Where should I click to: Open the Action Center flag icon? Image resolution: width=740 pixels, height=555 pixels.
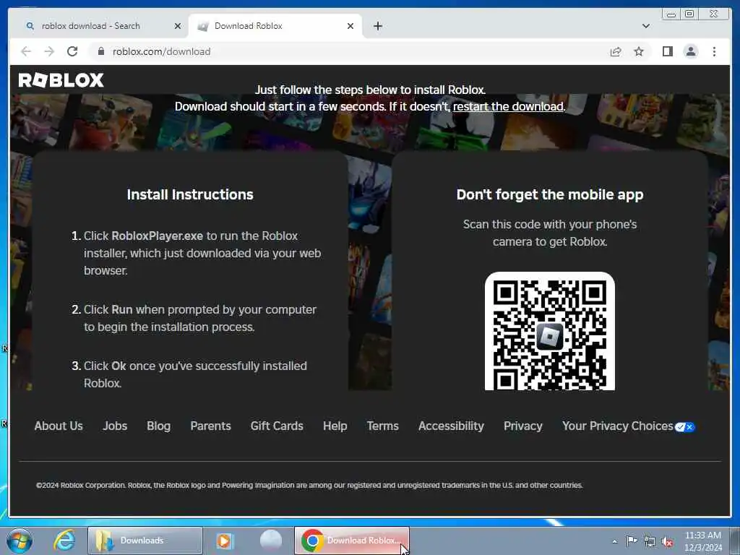pyautogui.click(x=632, y=541)
